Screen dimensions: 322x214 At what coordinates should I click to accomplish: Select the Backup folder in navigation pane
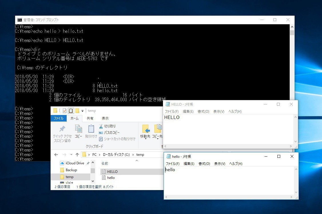tap(71, 170)
